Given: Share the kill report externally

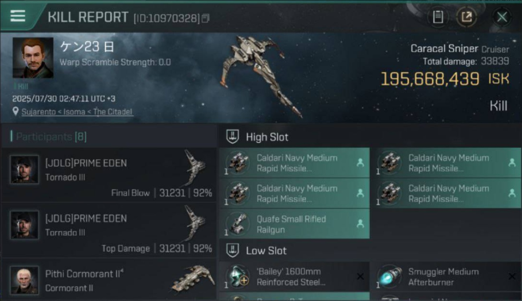Looking at the screenshot, I should click(x=467, y=17).
